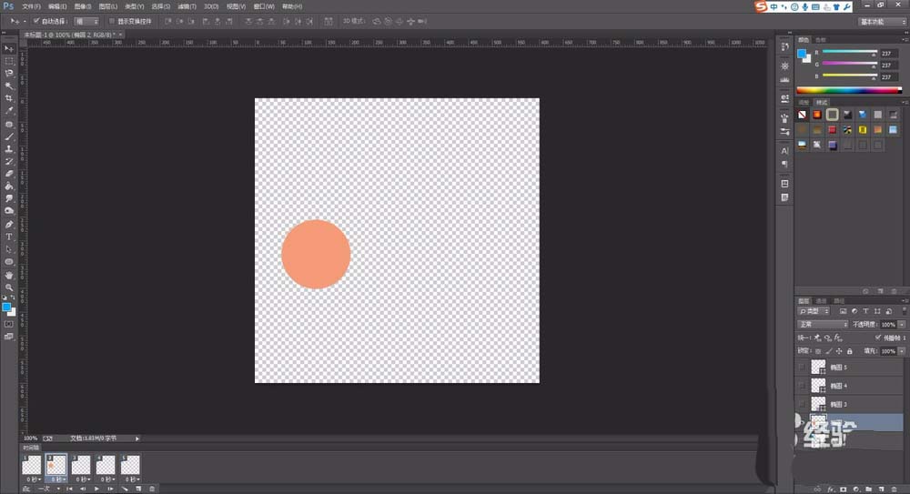Select the Move tool in toolbox
Image resolution: width=910 pixels, height=494 pixels.
click(x=9, y=48)
